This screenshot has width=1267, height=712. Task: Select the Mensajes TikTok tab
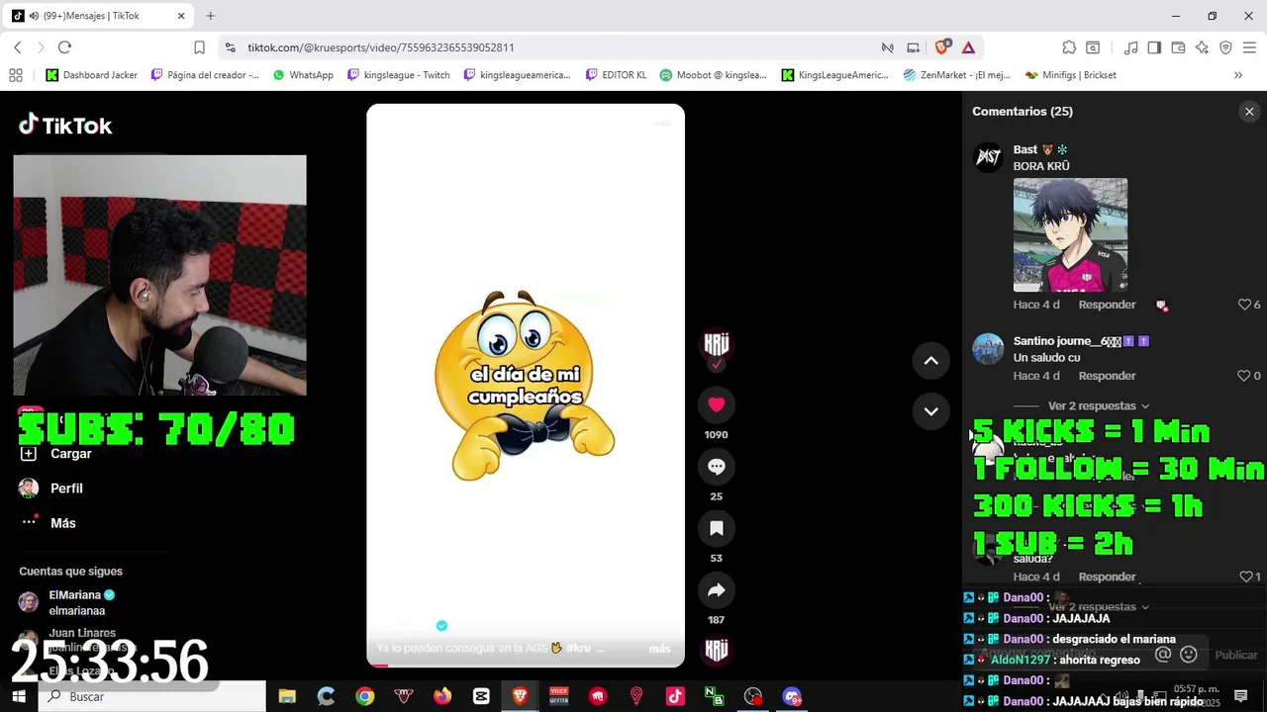click(97, 16)
